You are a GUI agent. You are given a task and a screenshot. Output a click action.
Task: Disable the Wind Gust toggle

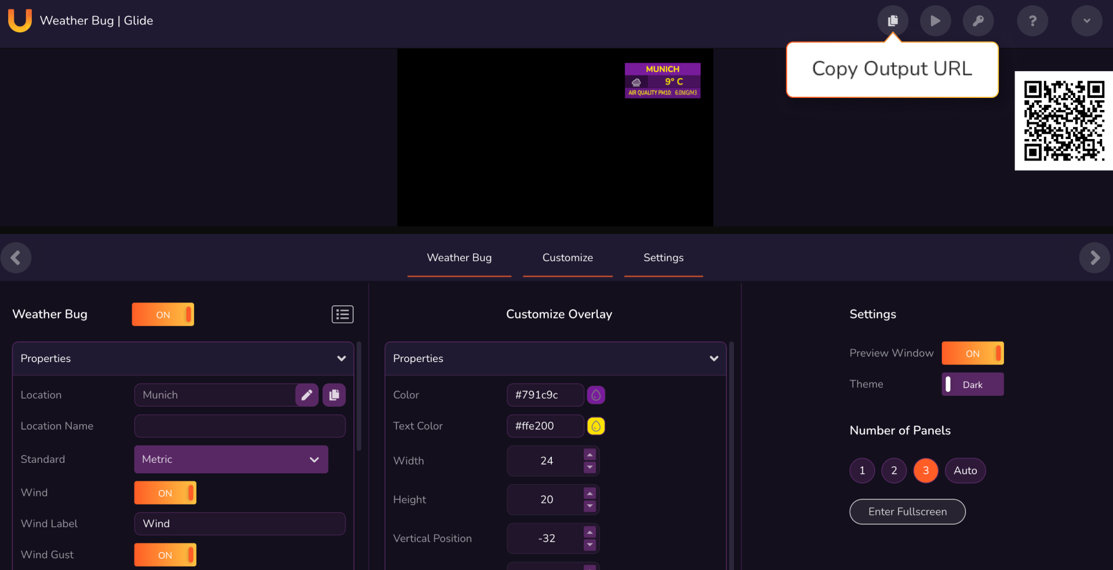click(165, 554)
